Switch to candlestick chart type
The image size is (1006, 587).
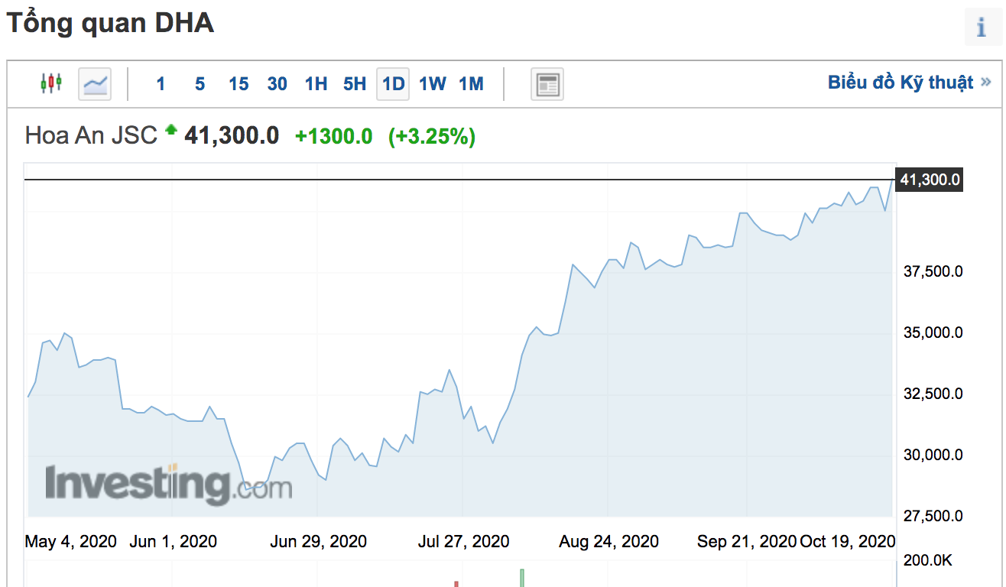pos(51,83)
